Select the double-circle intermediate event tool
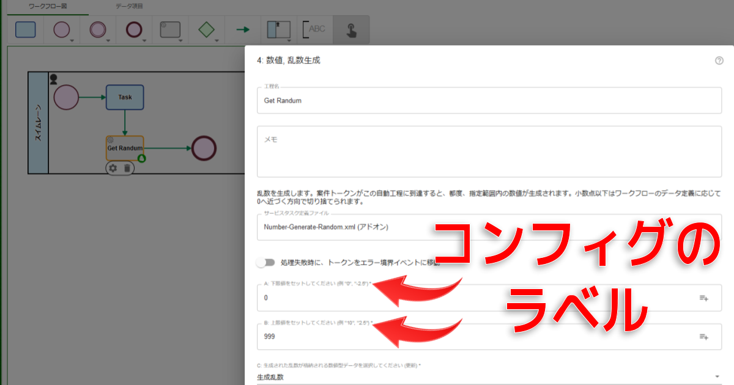This screenshot has height=385, width=734. coord(97,29)
